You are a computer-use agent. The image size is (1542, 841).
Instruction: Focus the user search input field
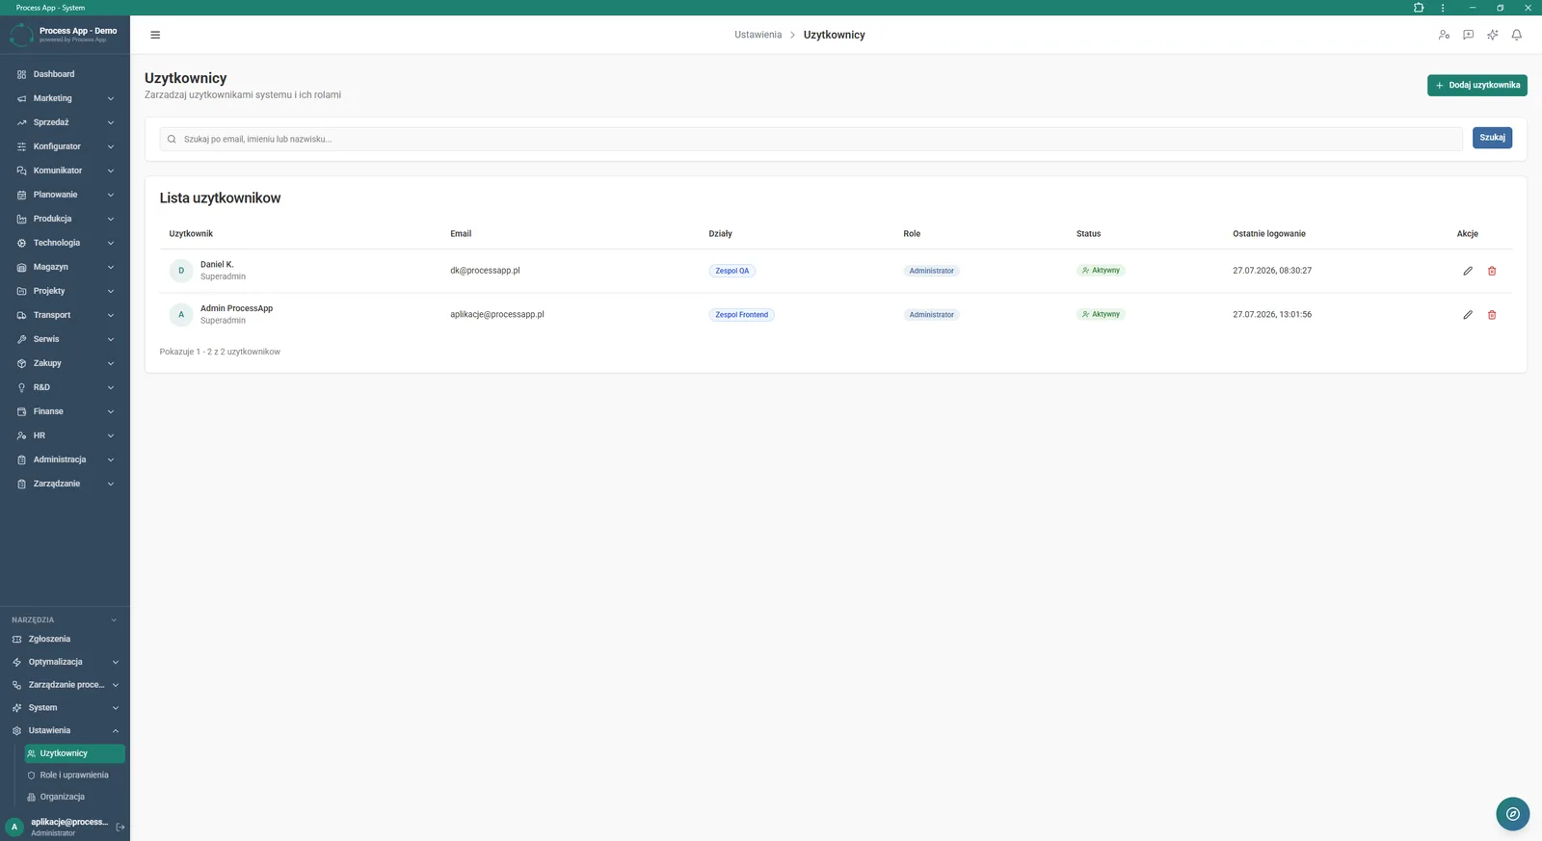[x=811, y=139]
